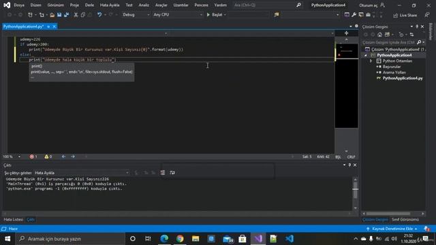This screenshot has height=245, width=436.
Task: Select the Arama Yolları tree item
Action: click(x=394, y=73)
